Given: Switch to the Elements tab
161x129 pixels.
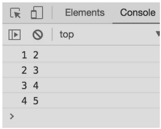Looking at the screenshot, I should click(x=85, y=13).
